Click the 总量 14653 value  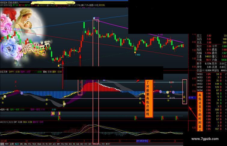coord(208,56)
